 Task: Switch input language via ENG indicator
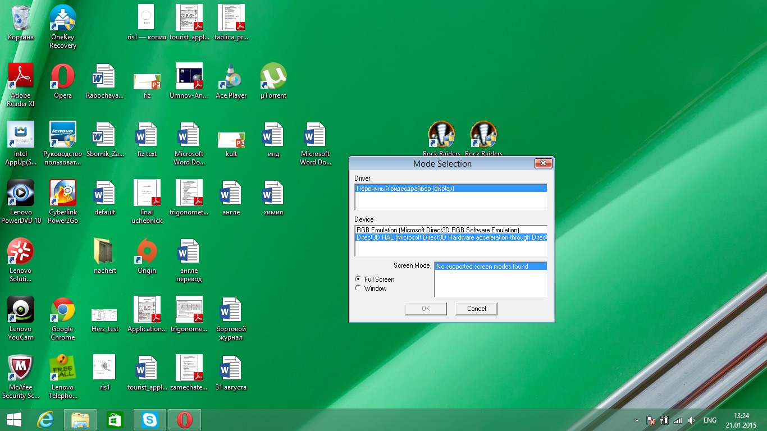(710, 420)
